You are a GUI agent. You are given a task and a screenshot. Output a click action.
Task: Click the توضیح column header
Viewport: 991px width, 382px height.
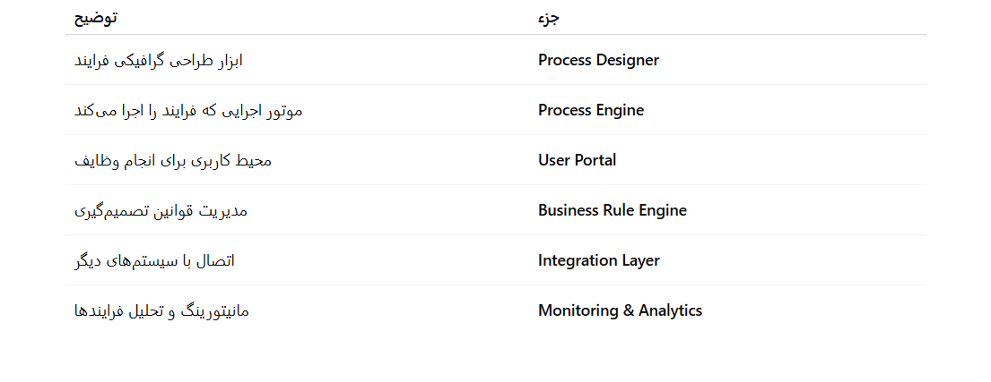pyautogui.click(x=95, y=18)
